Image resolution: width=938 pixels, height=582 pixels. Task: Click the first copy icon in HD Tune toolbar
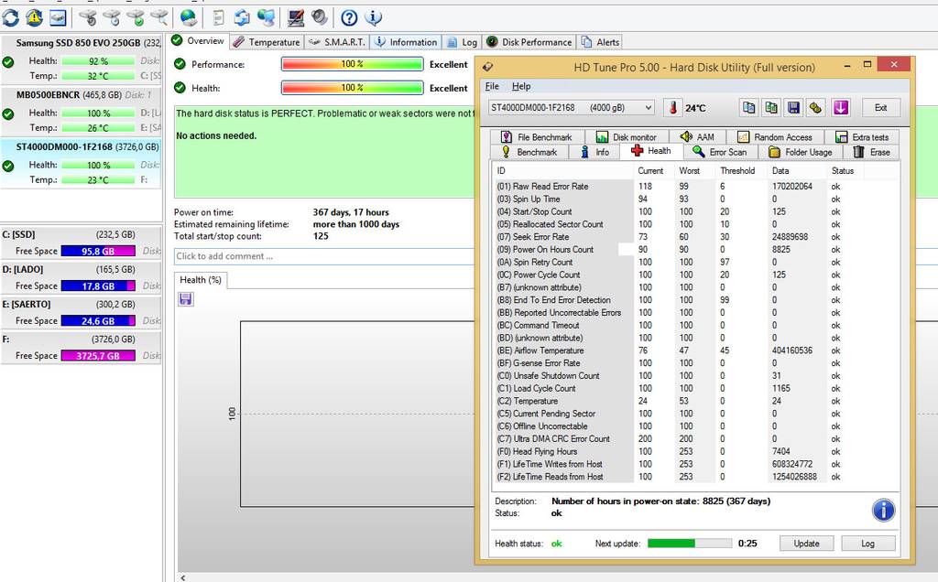coord(748,108)
